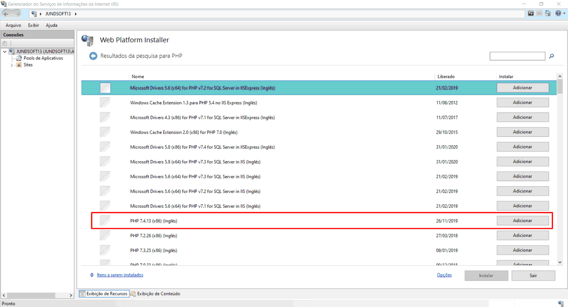Add Windows Cache Extension 1.3 for PHP 5.4

tap(522, 102)
